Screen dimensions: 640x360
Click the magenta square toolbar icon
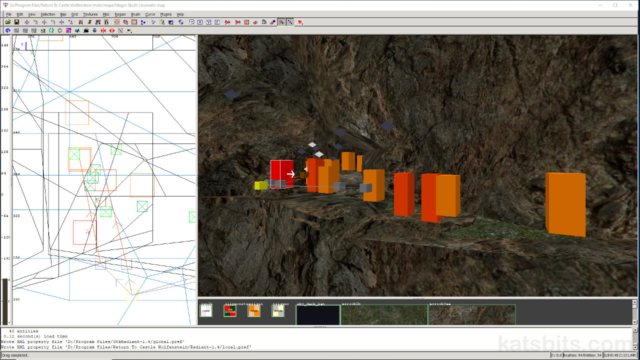point(68,30)
